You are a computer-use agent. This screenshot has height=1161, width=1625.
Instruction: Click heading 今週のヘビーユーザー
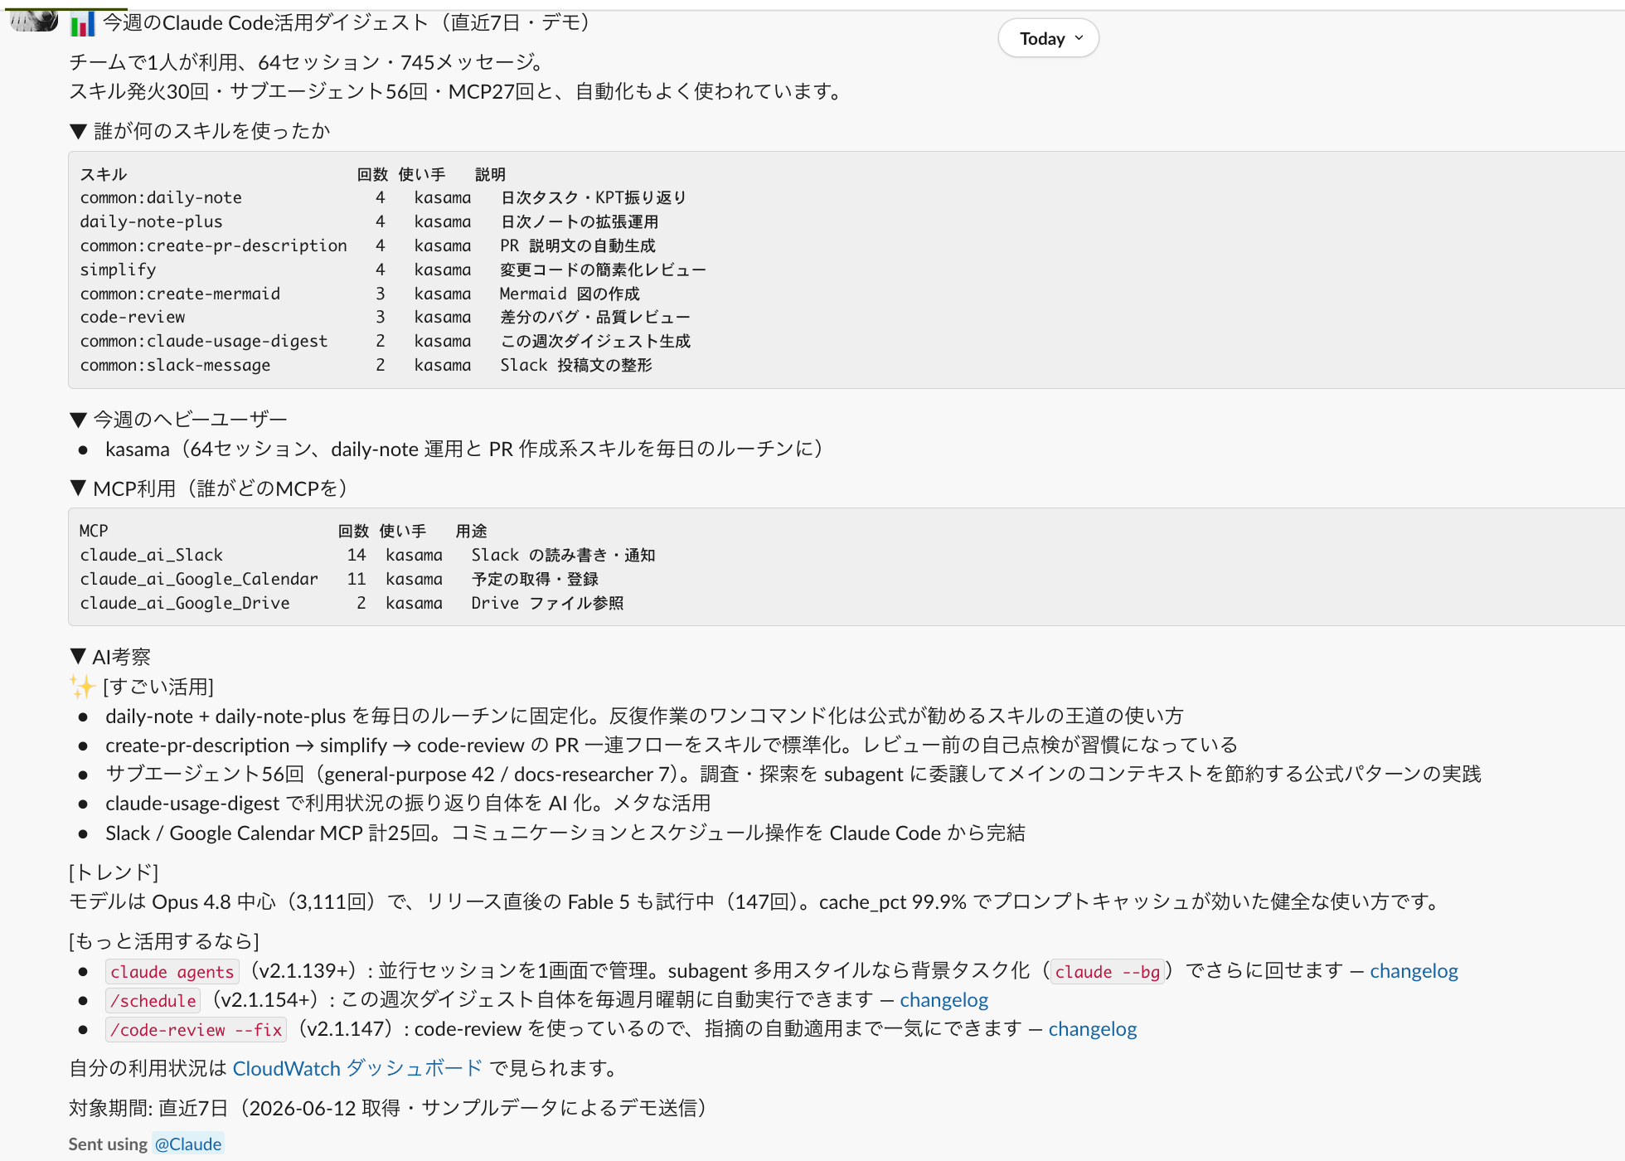(x=190, y=420)
